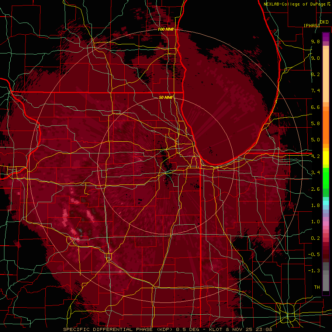The width and height of the screenshot is (332, 332).
Task: Select the 5.0 value on the color scale
Action: point(315,140)
